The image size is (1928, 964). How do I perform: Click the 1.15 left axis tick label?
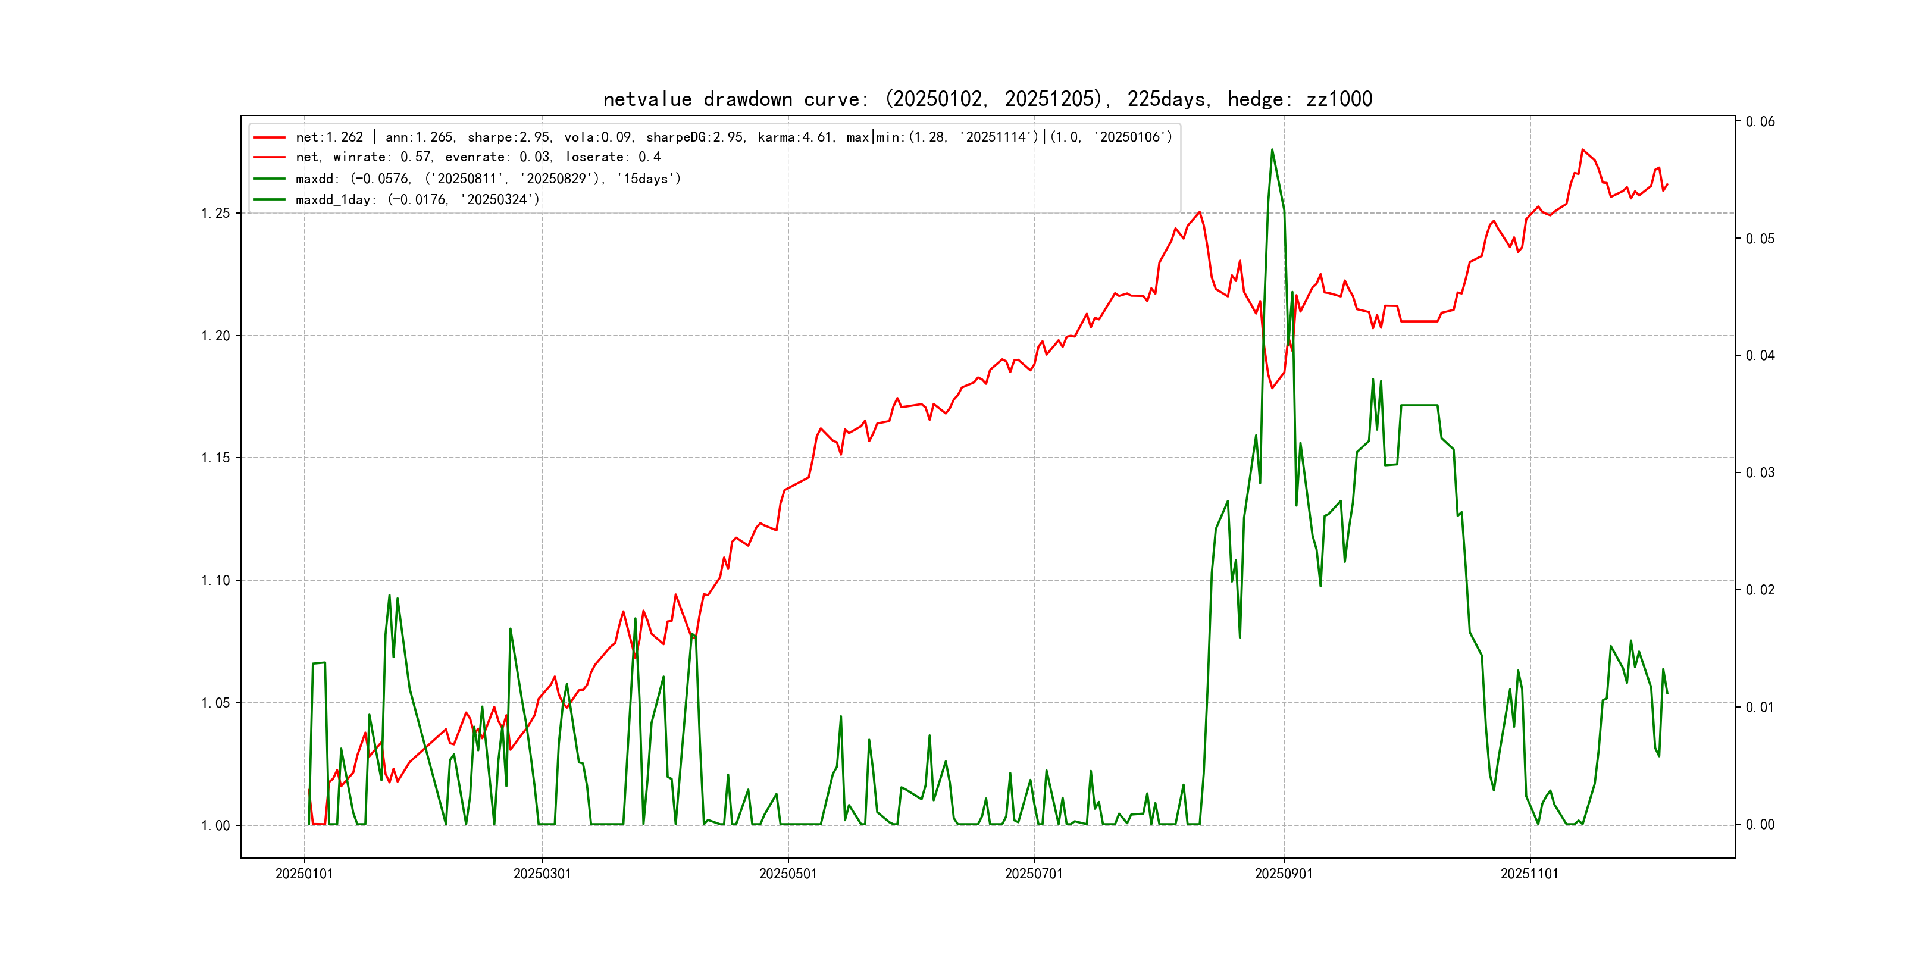[x=215, y=458]
